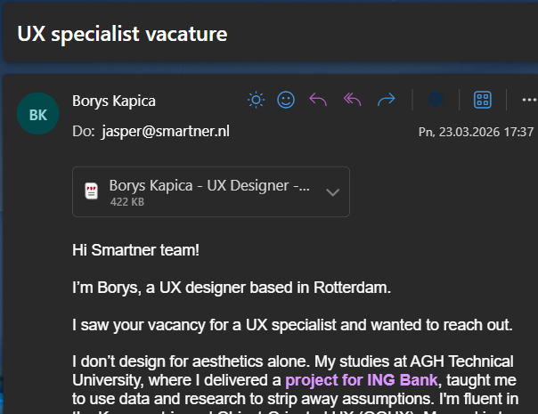
Task: Click sender name Borys Kapica
Action: pos(113,101)
